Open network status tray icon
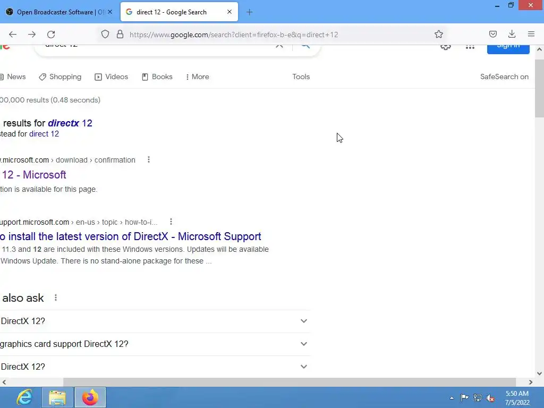 pos(478,397)
